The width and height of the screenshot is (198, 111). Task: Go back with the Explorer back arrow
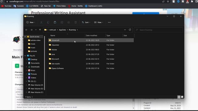[26, 30]
